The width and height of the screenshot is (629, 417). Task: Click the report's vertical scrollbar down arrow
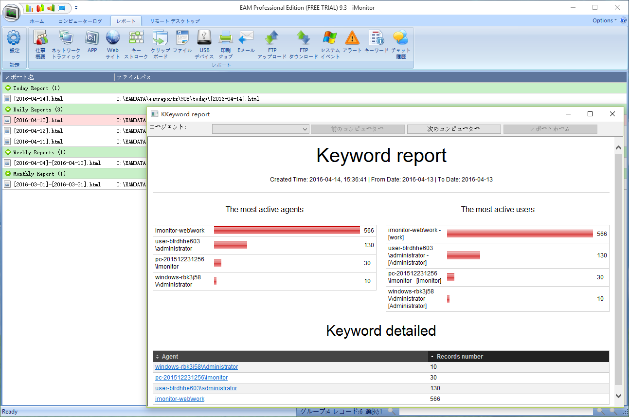(618, 396)
